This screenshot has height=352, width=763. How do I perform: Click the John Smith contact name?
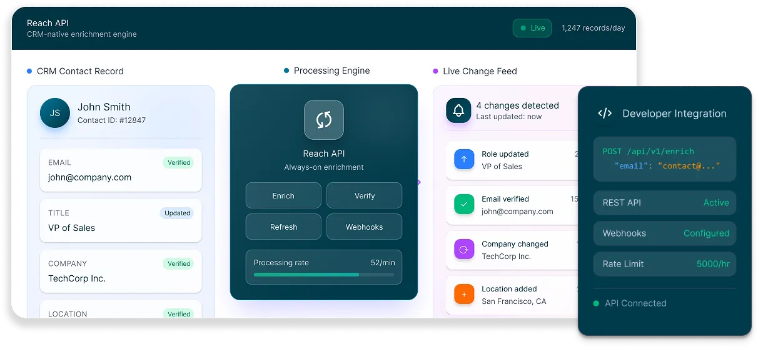(104, 107)
